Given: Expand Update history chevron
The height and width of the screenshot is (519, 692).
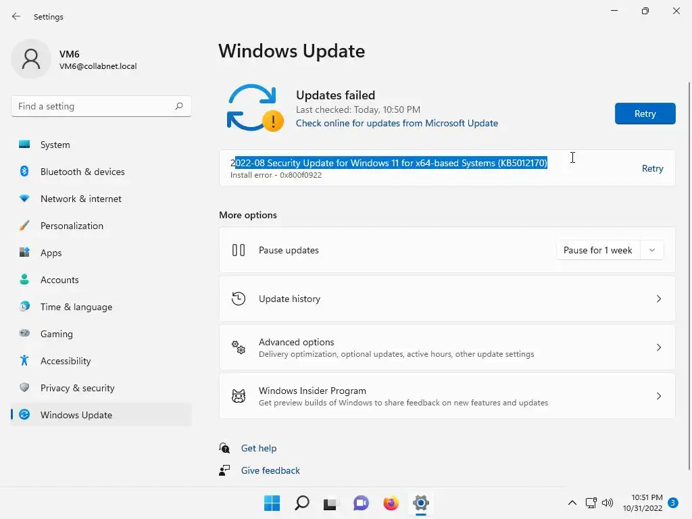Looking at the screenshot, I should tap(658, 299).
